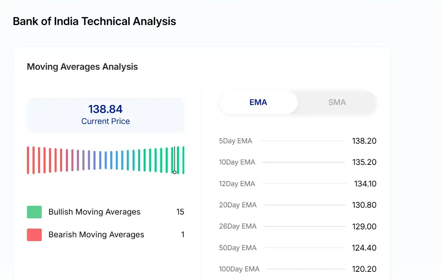Click the 124.40 EMA value
Image resolution: width=441 pixels, height=279 pixels.
coord(364,248)
